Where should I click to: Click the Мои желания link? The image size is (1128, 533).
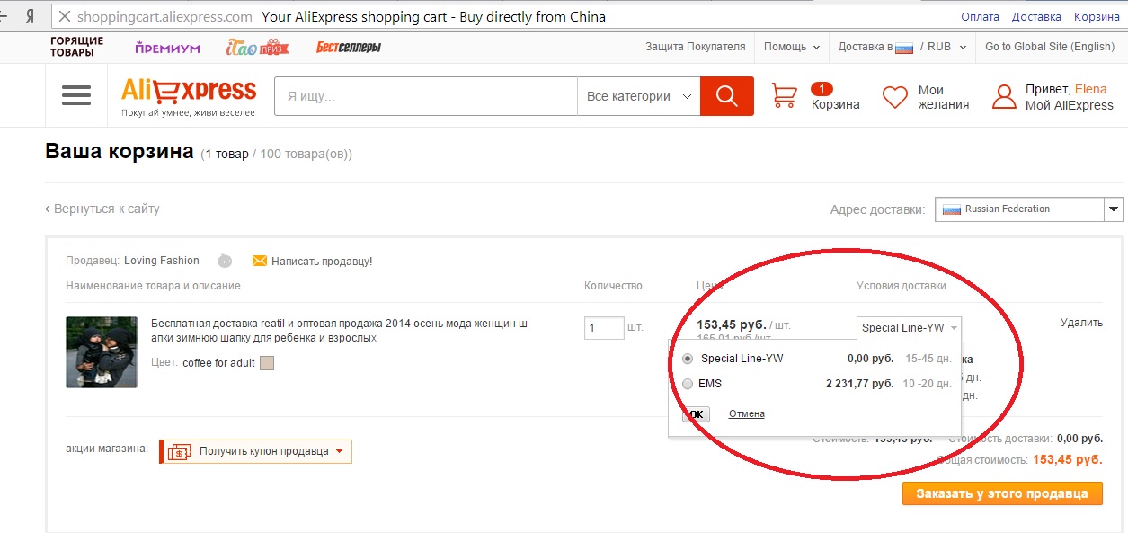point(944,97)
